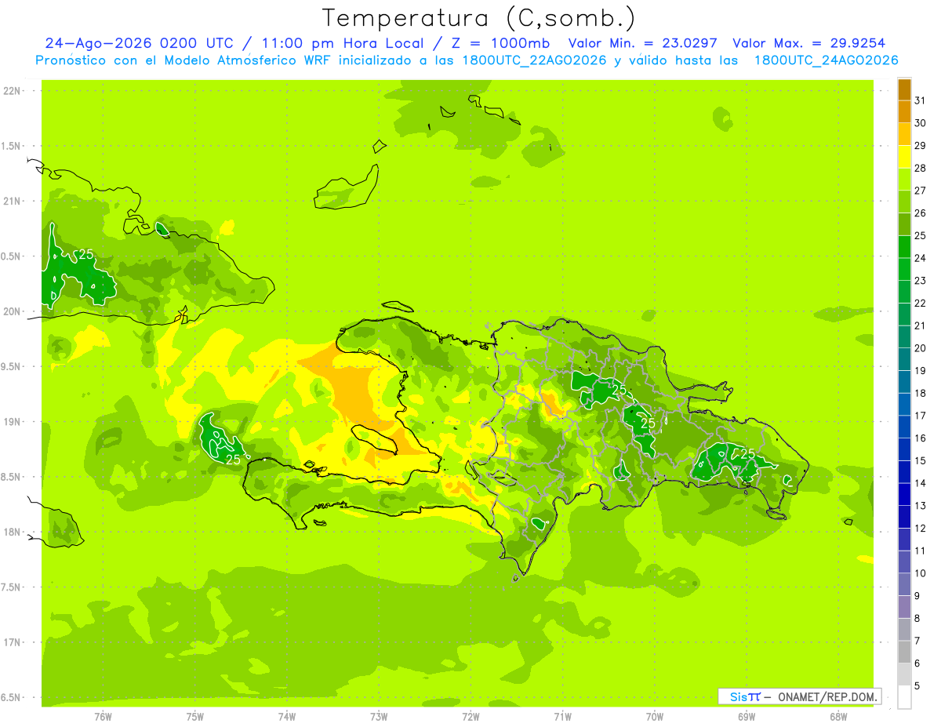Viewport: 941px width, 727px height.
Task: Pick the yellow swatch between 28 and 29
Action: pyautogui.click(x=904, y=157)
